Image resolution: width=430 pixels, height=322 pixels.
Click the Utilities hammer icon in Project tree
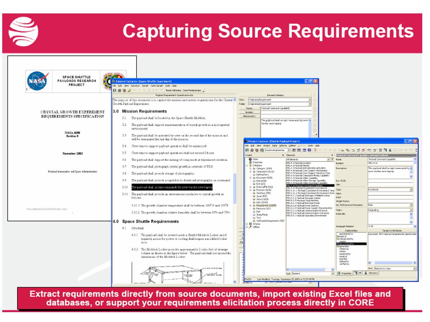250,227
